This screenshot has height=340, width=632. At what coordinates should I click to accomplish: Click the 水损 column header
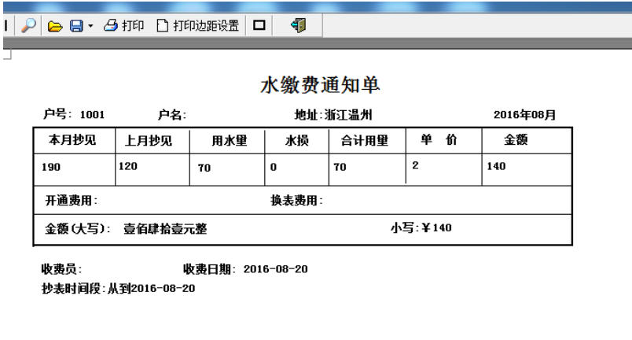297,140
